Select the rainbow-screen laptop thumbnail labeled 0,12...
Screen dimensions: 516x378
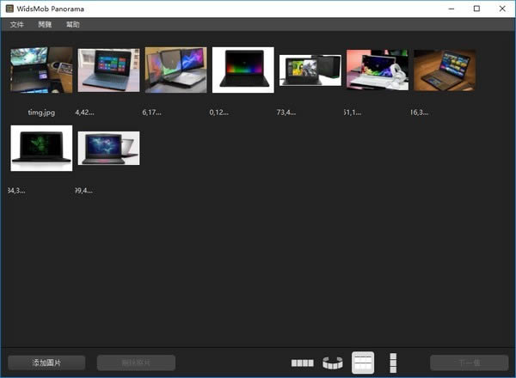coord(243,70)
